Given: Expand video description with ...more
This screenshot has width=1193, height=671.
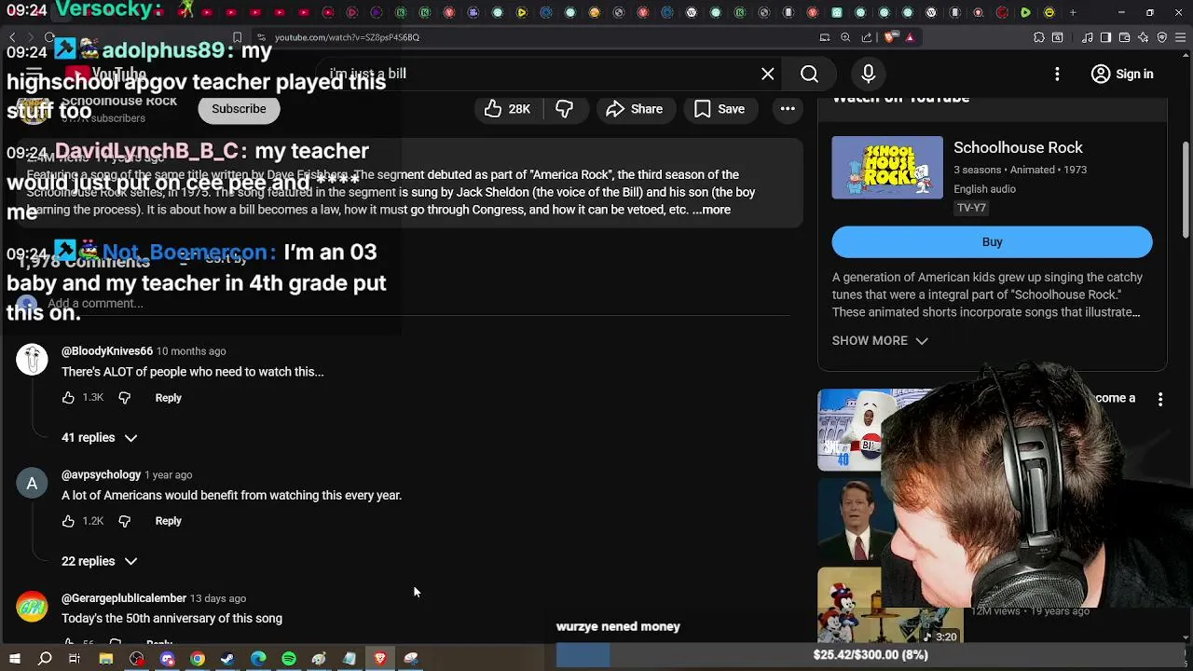Looking at the screenshot, I should pos(712,210).
